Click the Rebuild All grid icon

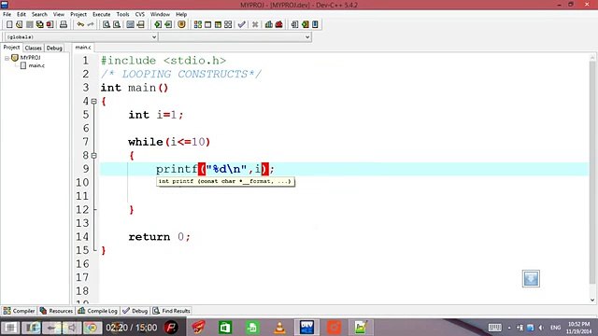tap(228, 24)
